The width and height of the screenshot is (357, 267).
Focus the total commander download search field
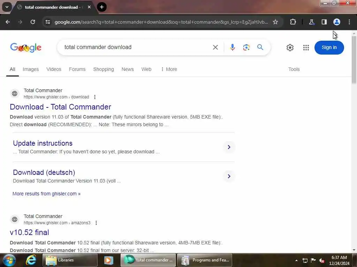coord(137,47)
